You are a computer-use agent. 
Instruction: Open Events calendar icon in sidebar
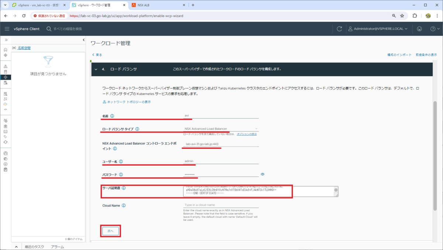(6, 131)
